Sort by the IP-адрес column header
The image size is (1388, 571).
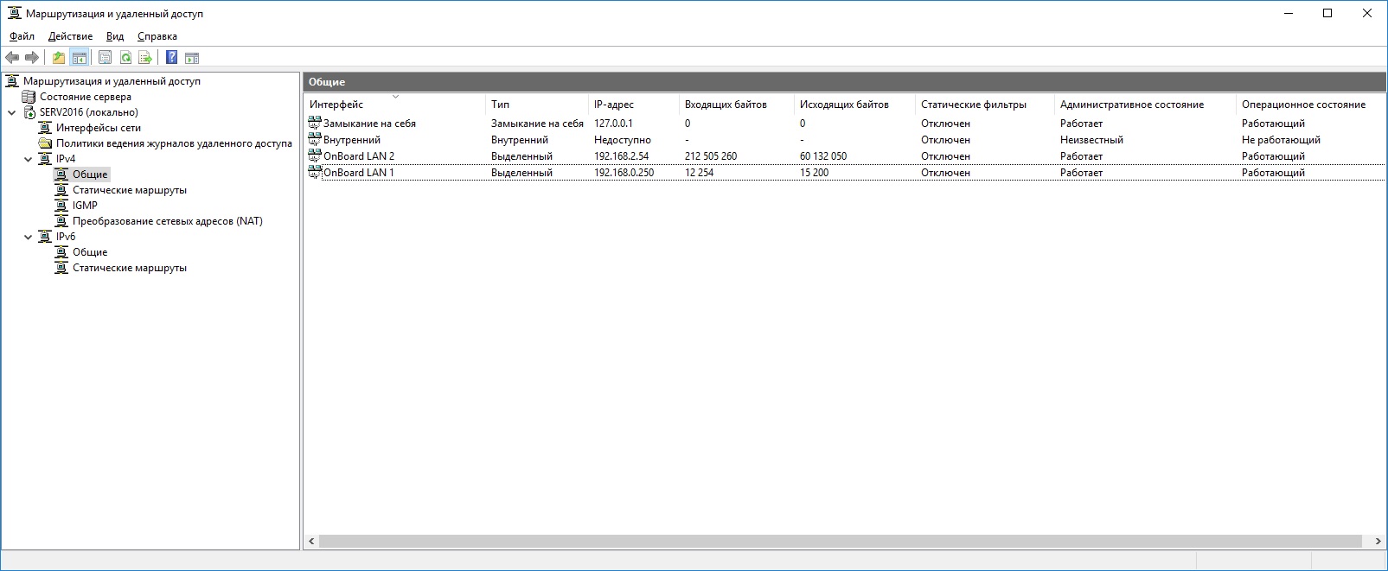(634, 105)
